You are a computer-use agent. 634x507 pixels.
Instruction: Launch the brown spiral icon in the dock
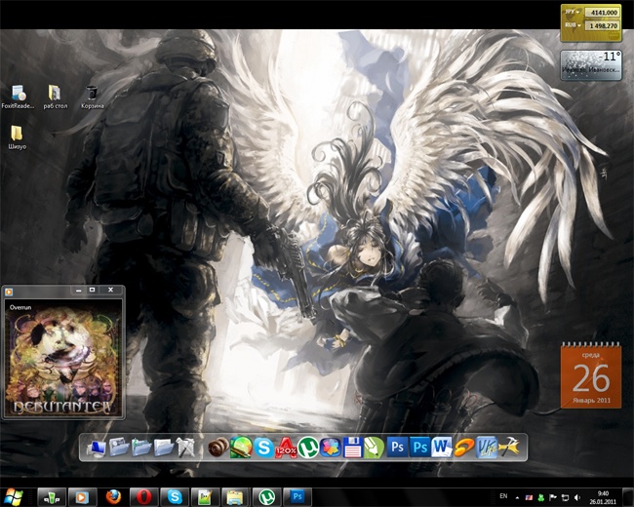coord(218,448)
